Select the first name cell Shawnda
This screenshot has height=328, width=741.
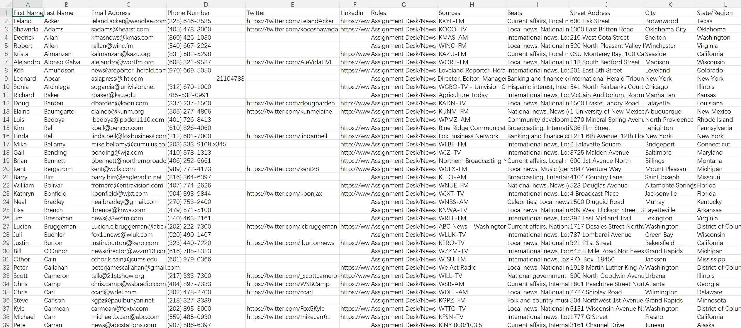point(28,29)
